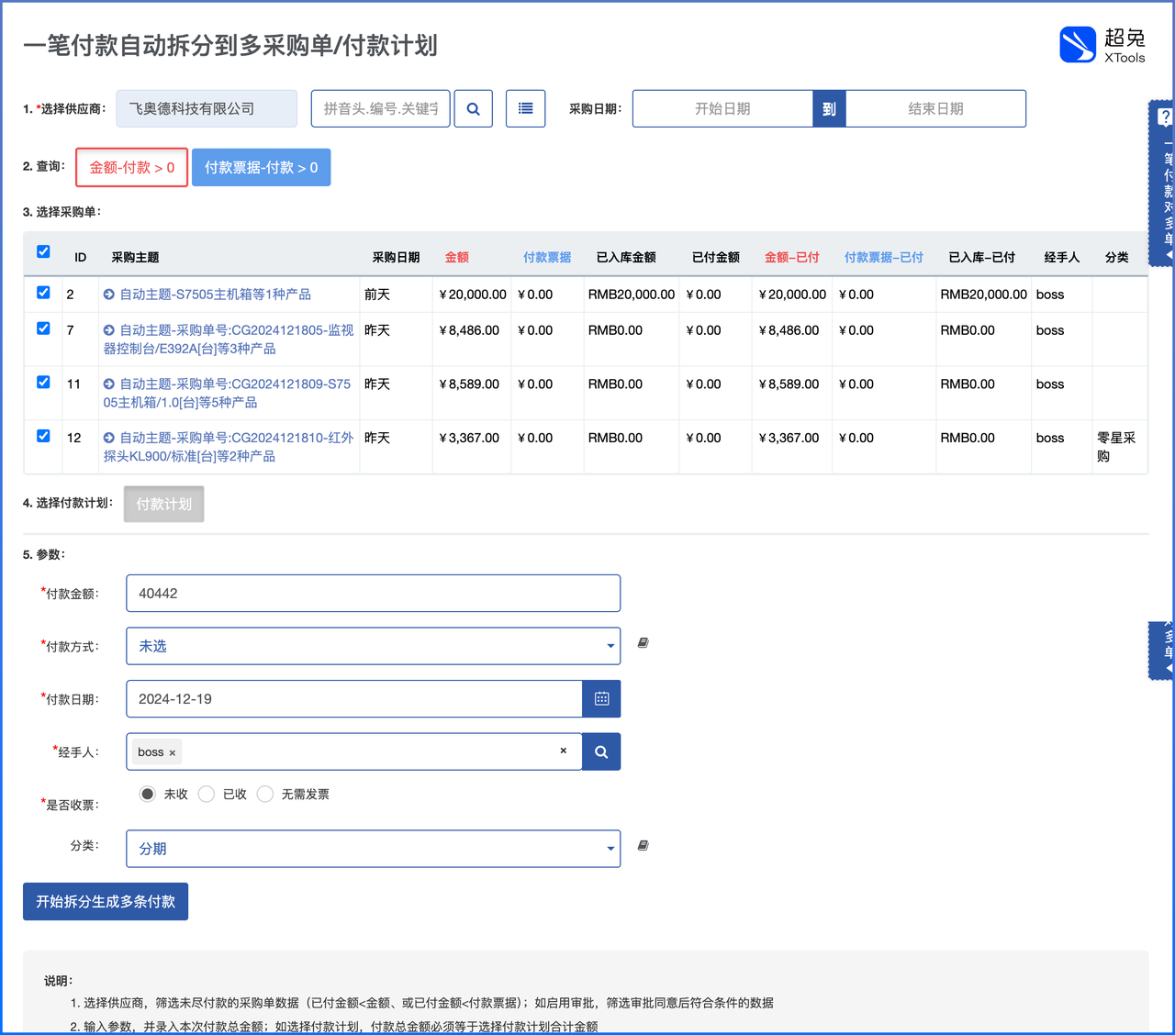Click the help question mark side tab
The height and width of the screenshot is (1035, 1175).
1164,117
